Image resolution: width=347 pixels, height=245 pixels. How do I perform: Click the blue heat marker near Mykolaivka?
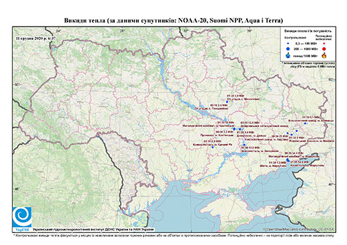[x=227, y=102]
